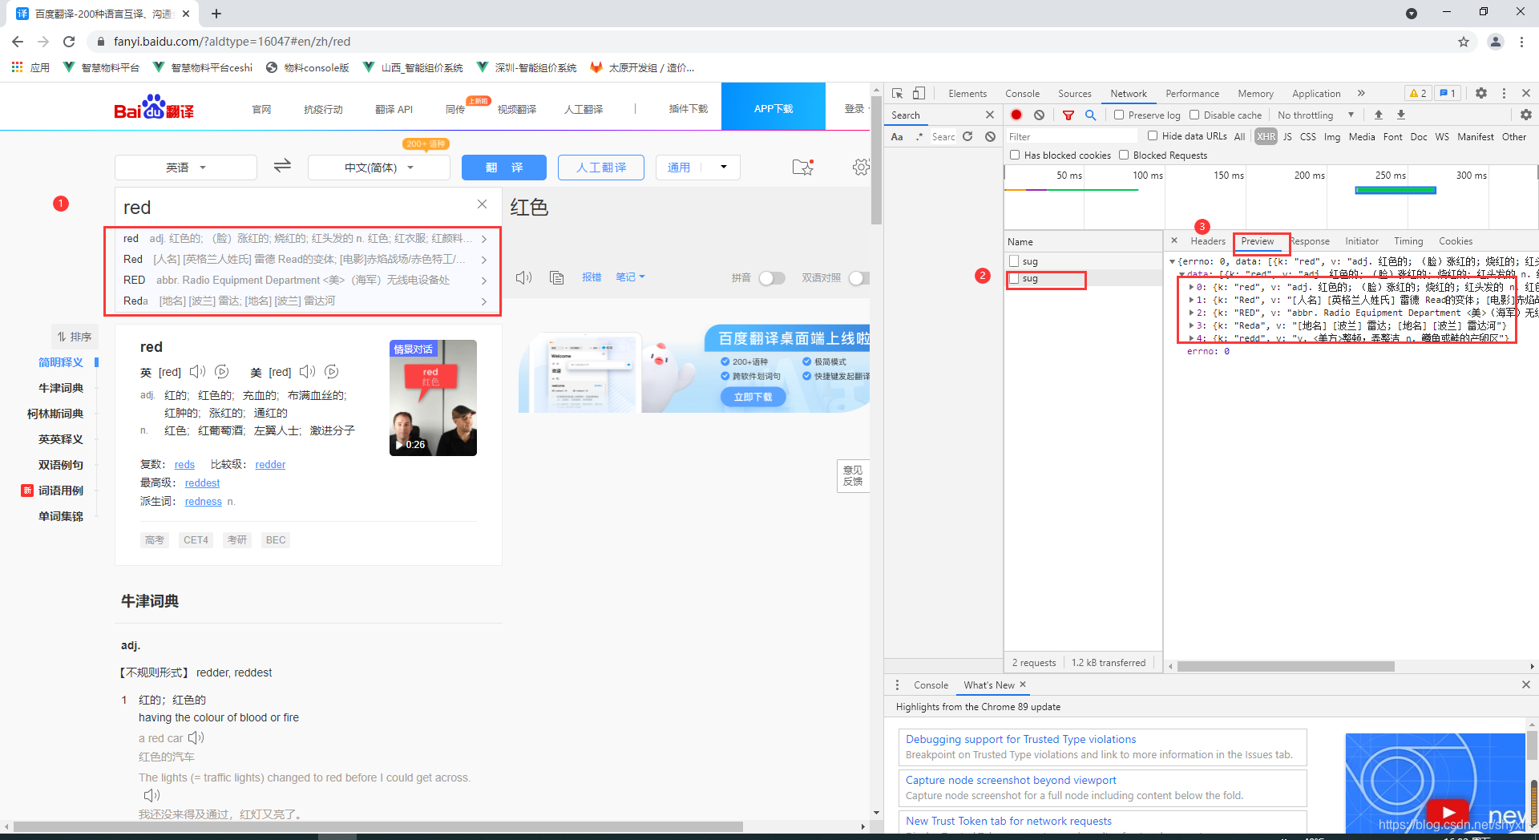
Task: Open the Headers tab of the request
Action: [1207, 241]
